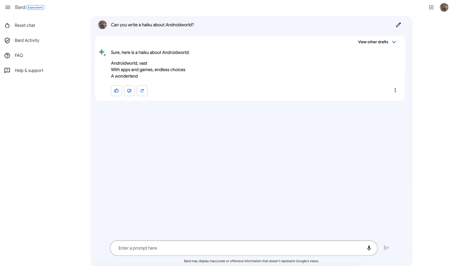Click the disclaimer 'Bard may display inaccurate or offensive information'
Screen dimensions: 450x266
click(223, 261)
